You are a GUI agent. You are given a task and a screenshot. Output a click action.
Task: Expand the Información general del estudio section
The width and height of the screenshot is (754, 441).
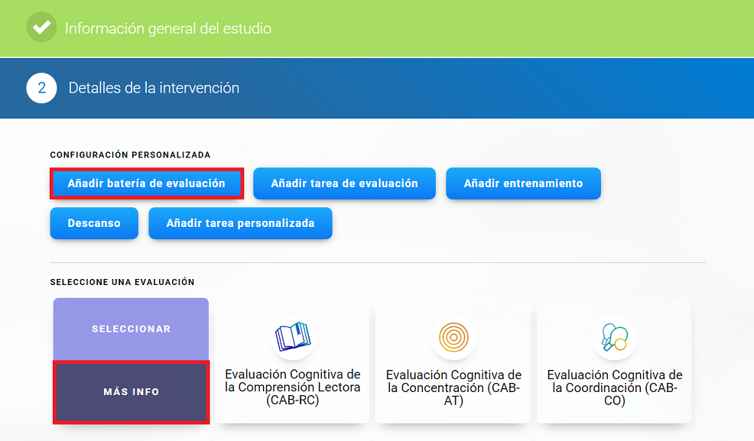click(168, 29)
